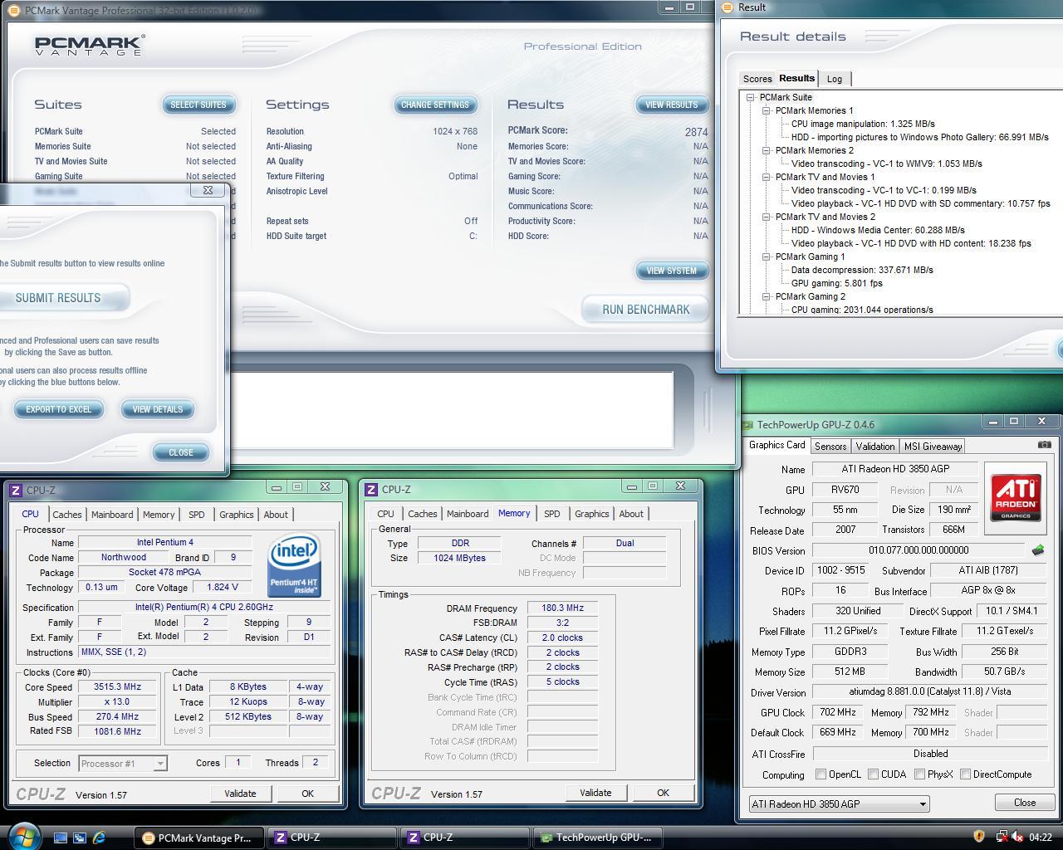Image resolution: width=1063 pixels, height=850 pixels.
Task: Enable DirectCompute checkbox in GPU-Z
Action: [965, 774]
